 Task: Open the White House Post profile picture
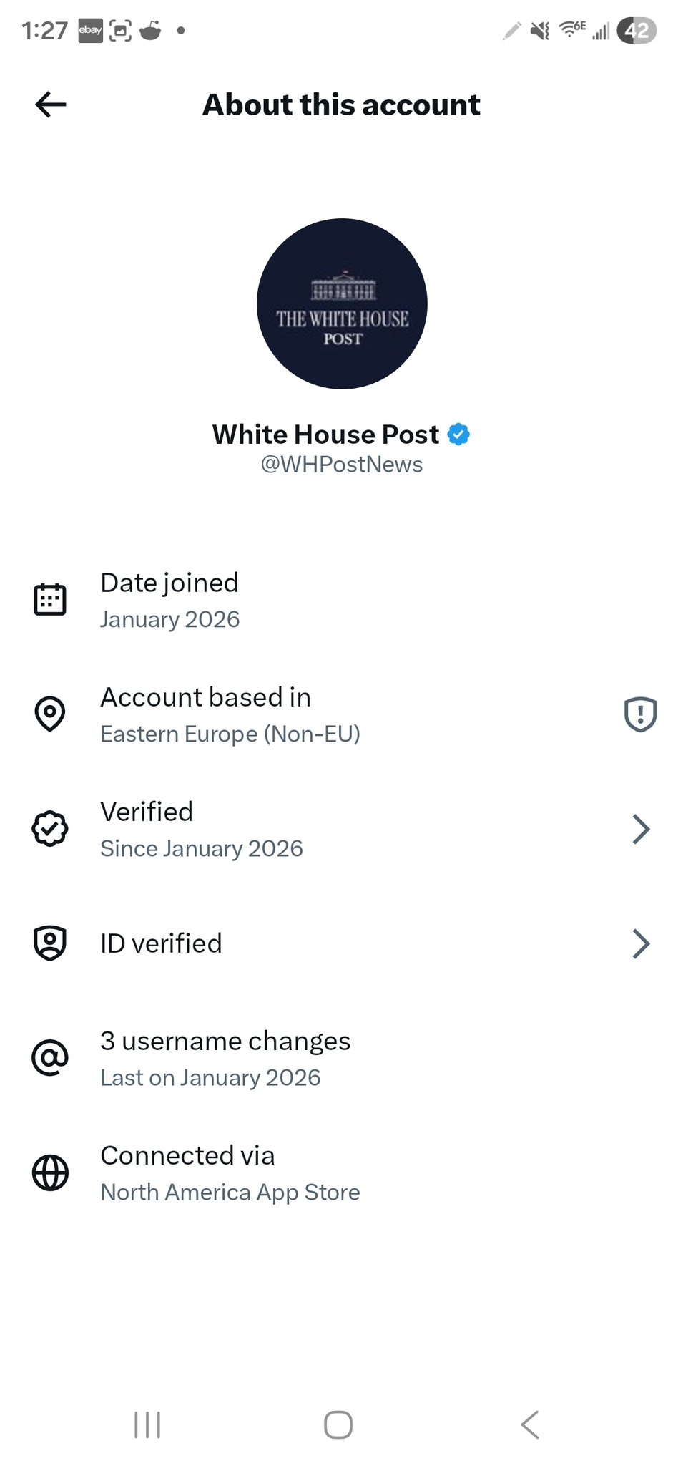342,304
